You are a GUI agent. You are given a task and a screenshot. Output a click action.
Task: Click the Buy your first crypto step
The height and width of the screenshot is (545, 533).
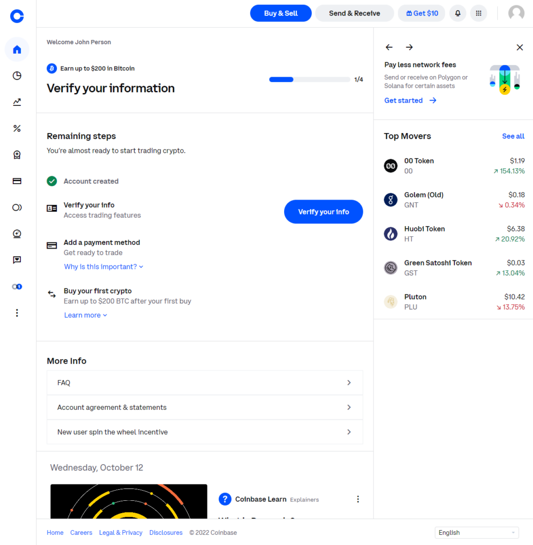(98, 291)
